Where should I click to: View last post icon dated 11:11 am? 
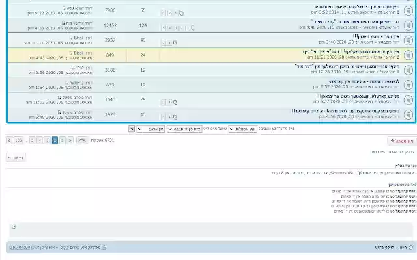click(x=71, y=38)
